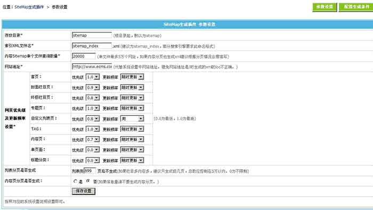Click the 保存设置 button
The height and width of the screenshot is (210, 373).
84,191
